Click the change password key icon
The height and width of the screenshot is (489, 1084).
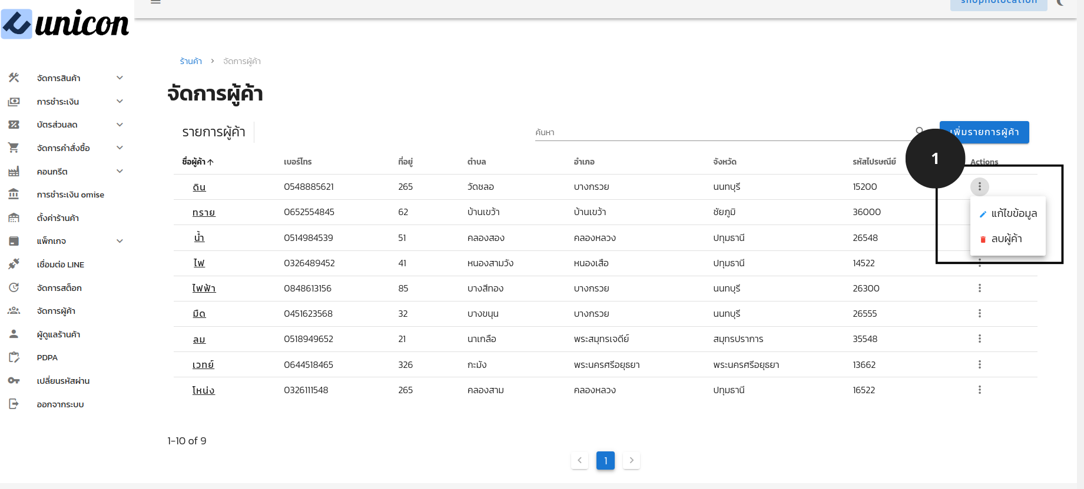[x=14, y=380]
